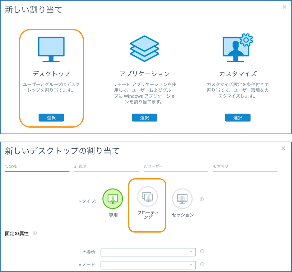Image resolution: width=292 pixels, height=272 pixels.
Task: Close the 新しい割り当て dialog
Action: pos(284,7)
